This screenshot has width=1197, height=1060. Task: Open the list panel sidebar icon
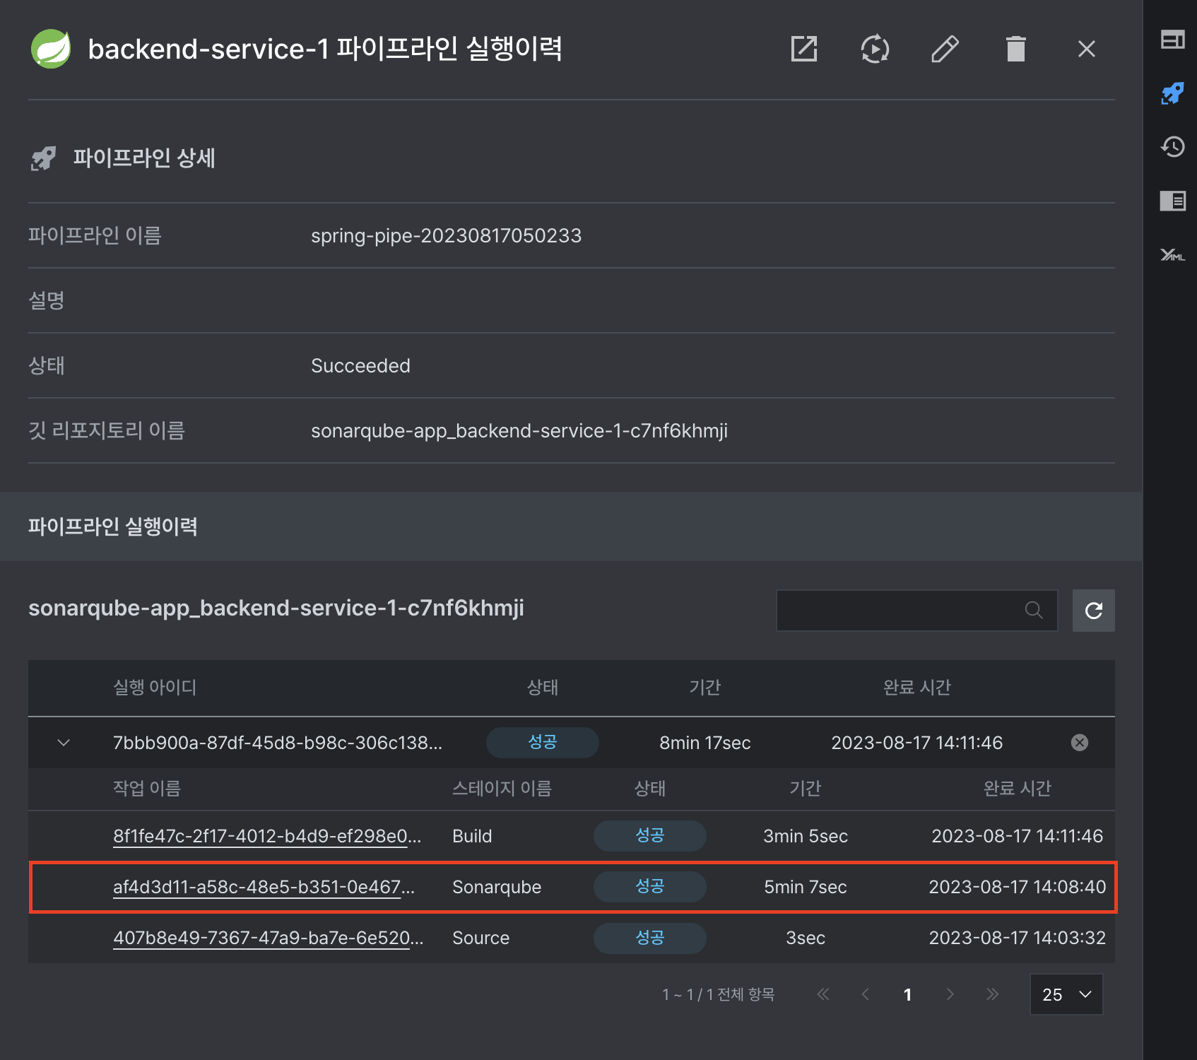point(1172,201)
